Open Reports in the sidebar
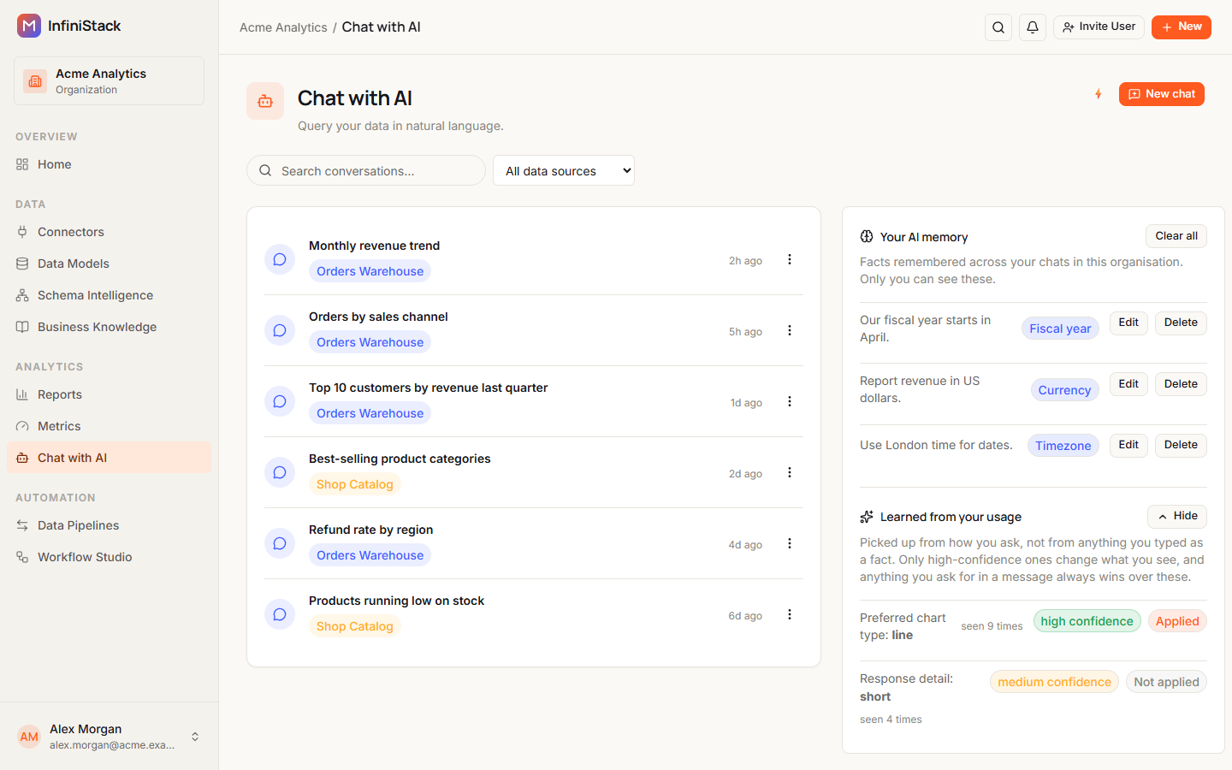Screen dimensions: 1232x770 tap(109, 394)
